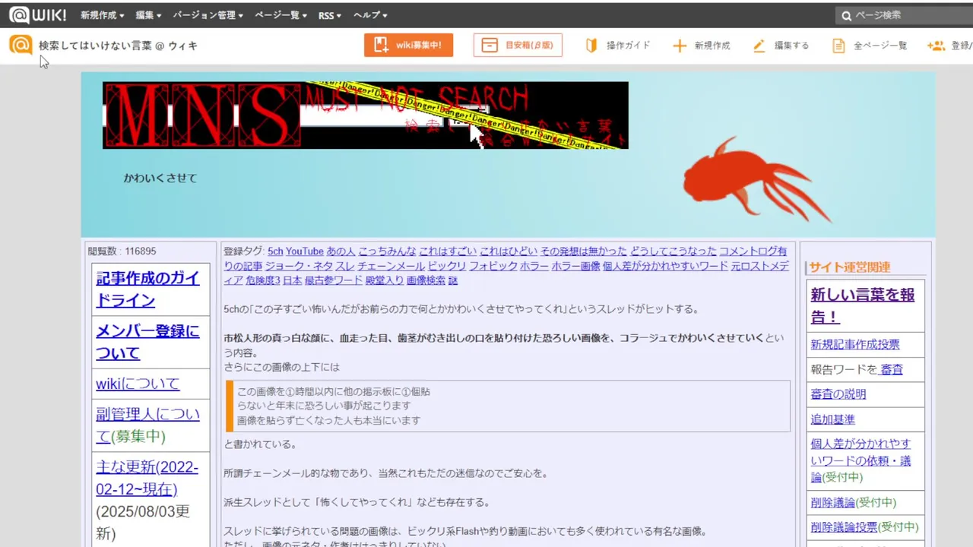Open the 削除議論投票 link
Screen dimensions: 973x547
click(x=844, y=526)
